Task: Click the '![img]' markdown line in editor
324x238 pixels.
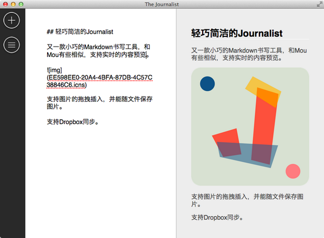Action: tap(54, 70)
